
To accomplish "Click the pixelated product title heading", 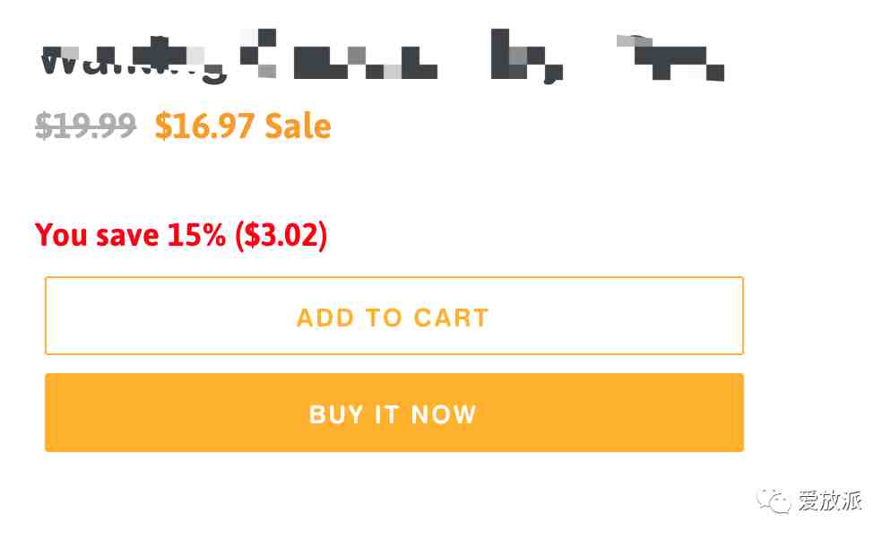I will point(383,56).
